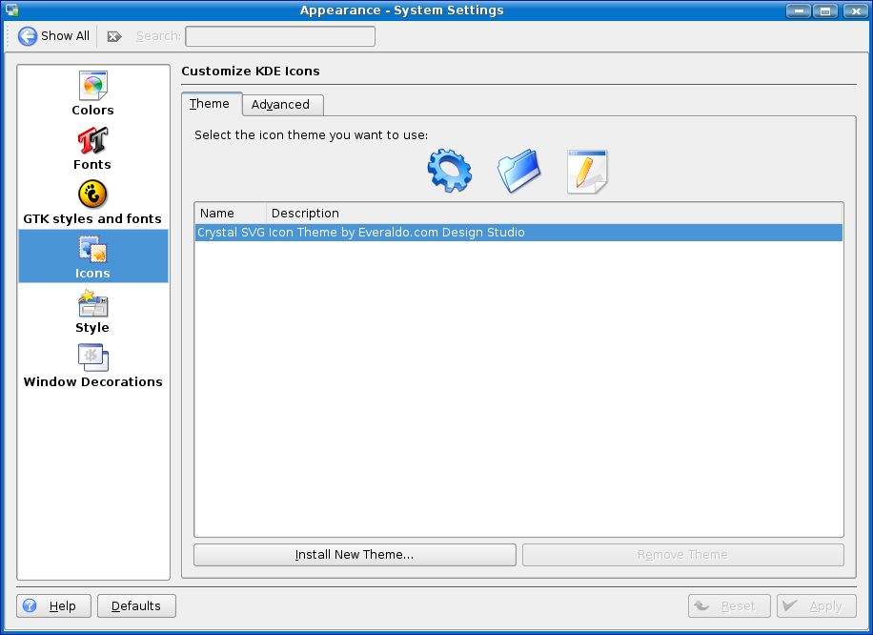
Task: Click the blue gear preview icon
Action: click(x=450, y=172)
